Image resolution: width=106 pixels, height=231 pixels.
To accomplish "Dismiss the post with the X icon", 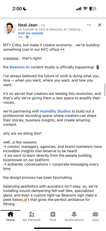I will pos(100,25).
